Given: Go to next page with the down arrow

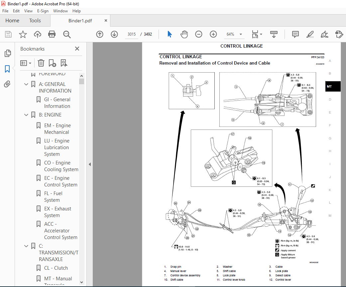Looking at the screenshot, I should [114, 34].
